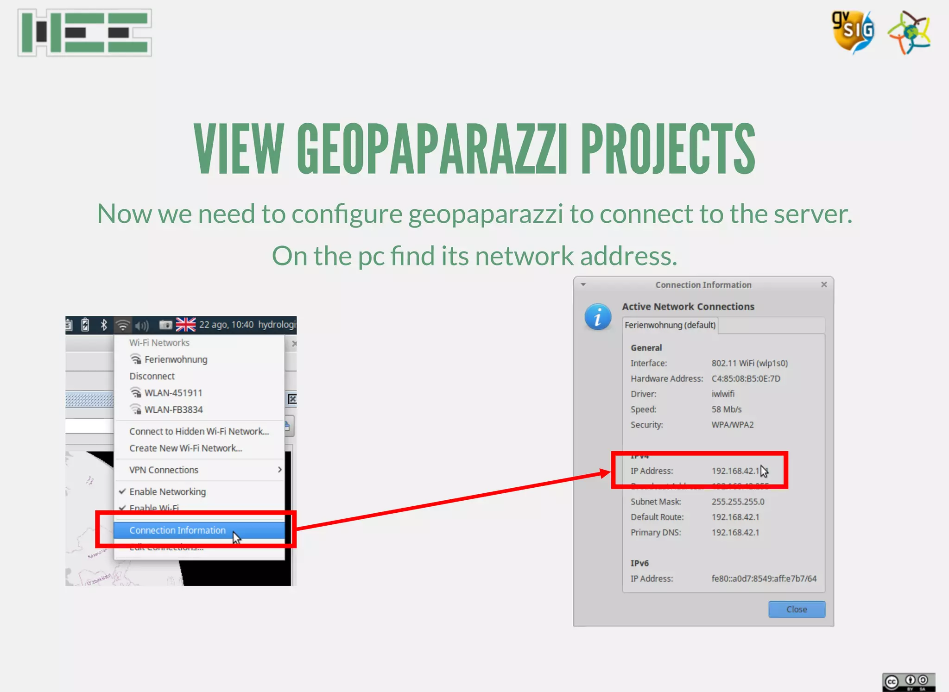The height and width of the screenshot is (692, 949).
Task: Click the subnet mask 255.255.255.0
Action: click(x=738, y=502)
